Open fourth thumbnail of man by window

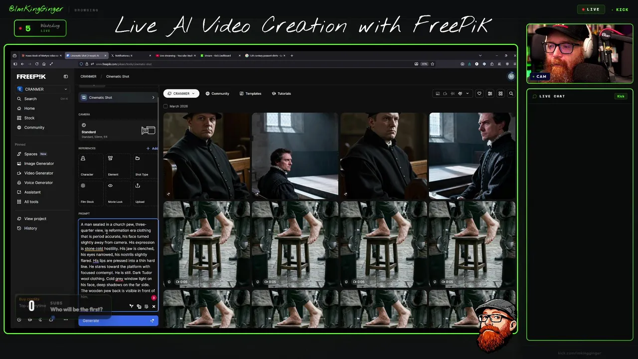(472, 156)
